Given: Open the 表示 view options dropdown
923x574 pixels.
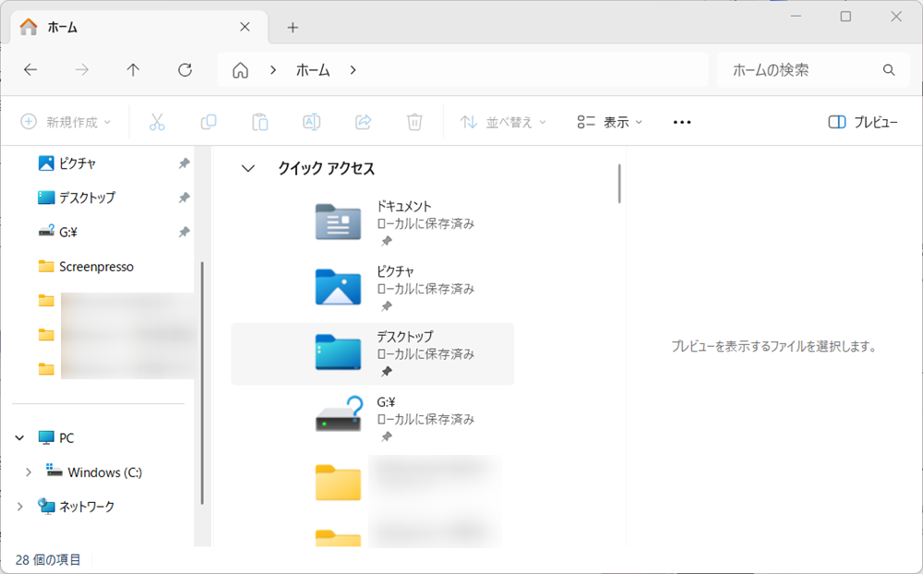Looking at the screenshot, I should [x=607, y=121].
